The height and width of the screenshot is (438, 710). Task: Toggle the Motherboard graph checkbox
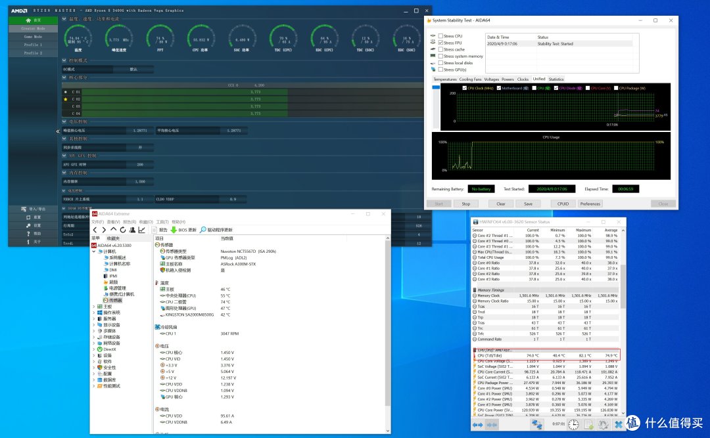(x=498, y=88)
